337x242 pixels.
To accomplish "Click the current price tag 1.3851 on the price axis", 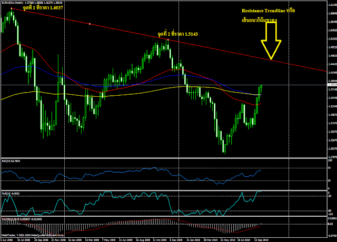I will [332, 85].
